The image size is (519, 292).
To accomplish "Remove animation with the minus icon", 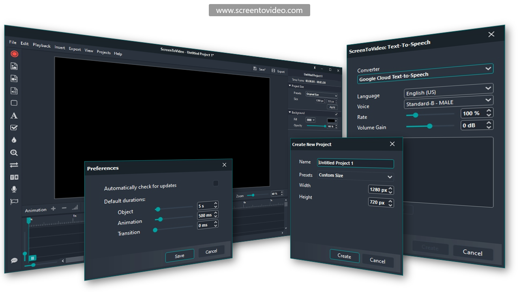I will click(64, 208).
